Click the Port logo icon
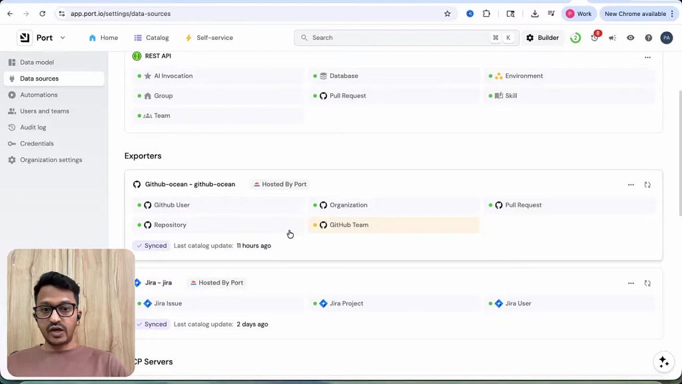Screen dimensions: 682x384 25,38
